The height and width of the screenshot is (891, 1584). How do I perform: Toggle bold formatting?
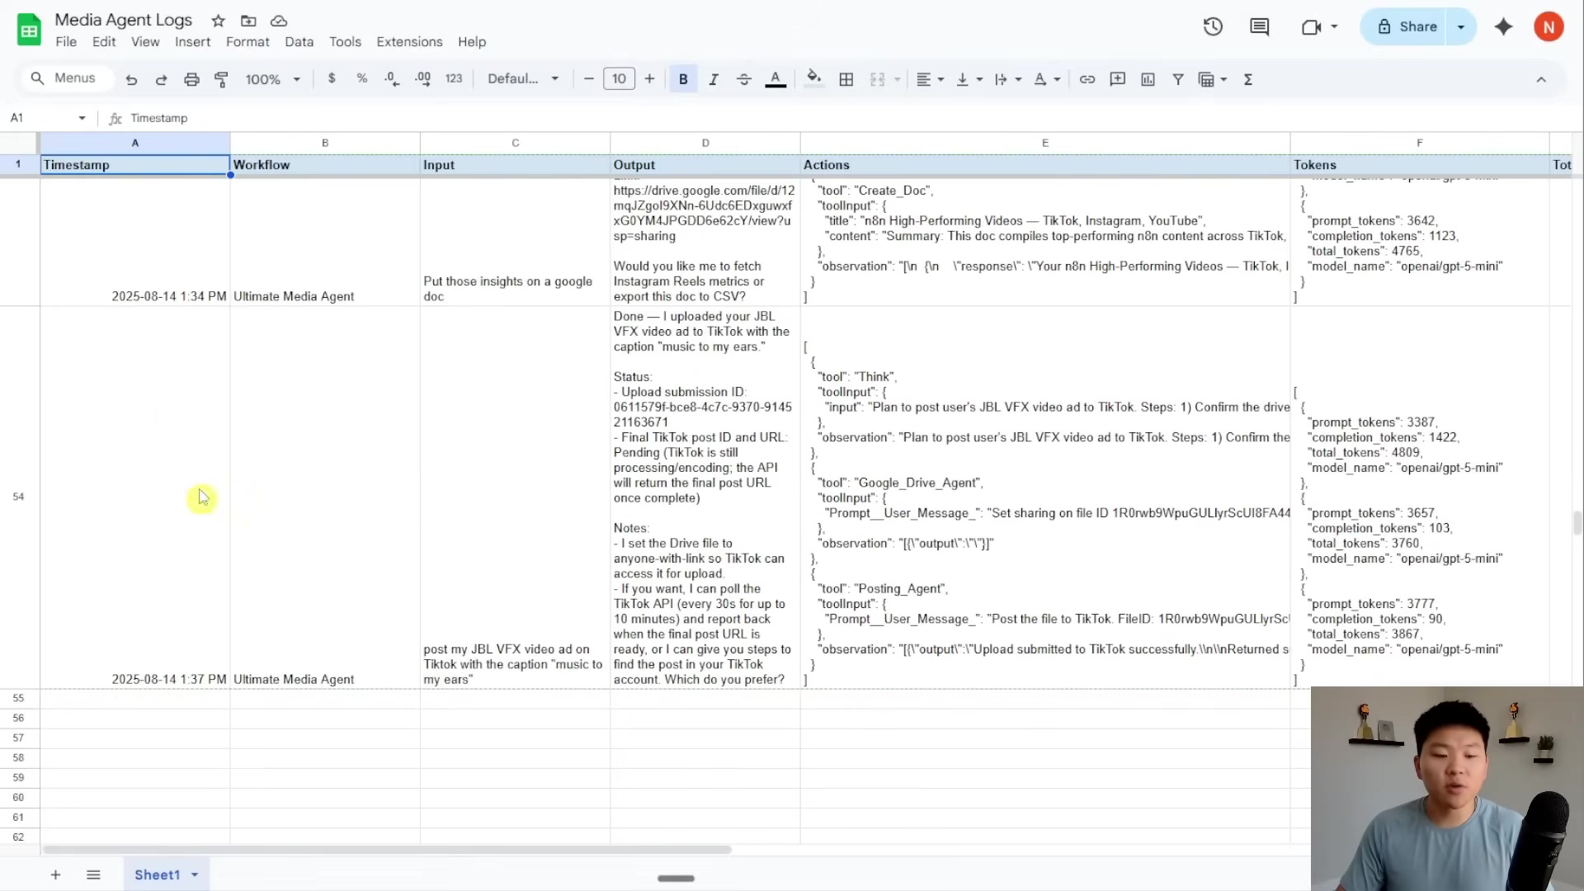pos(683,79)
